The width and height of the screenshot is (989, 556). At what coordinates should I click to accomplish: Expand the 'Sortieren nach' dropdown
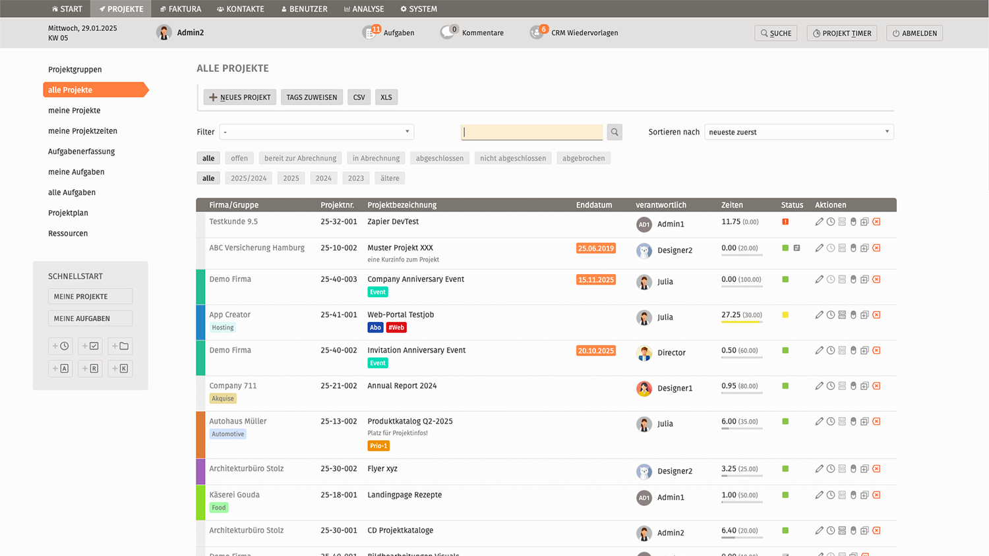click(798, 132)
